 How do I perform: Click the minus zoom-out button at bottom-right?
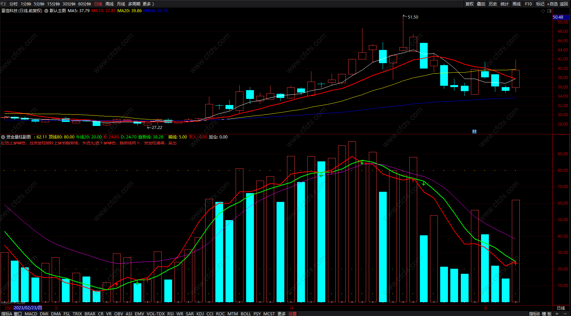pyautogui.click(x=565, y=314)
